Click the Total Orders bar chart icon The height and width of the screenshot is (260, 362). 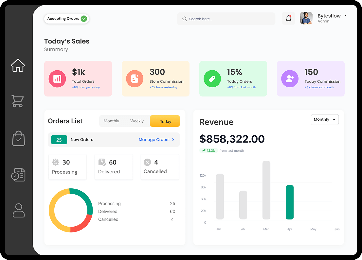(x=57, y=79)
